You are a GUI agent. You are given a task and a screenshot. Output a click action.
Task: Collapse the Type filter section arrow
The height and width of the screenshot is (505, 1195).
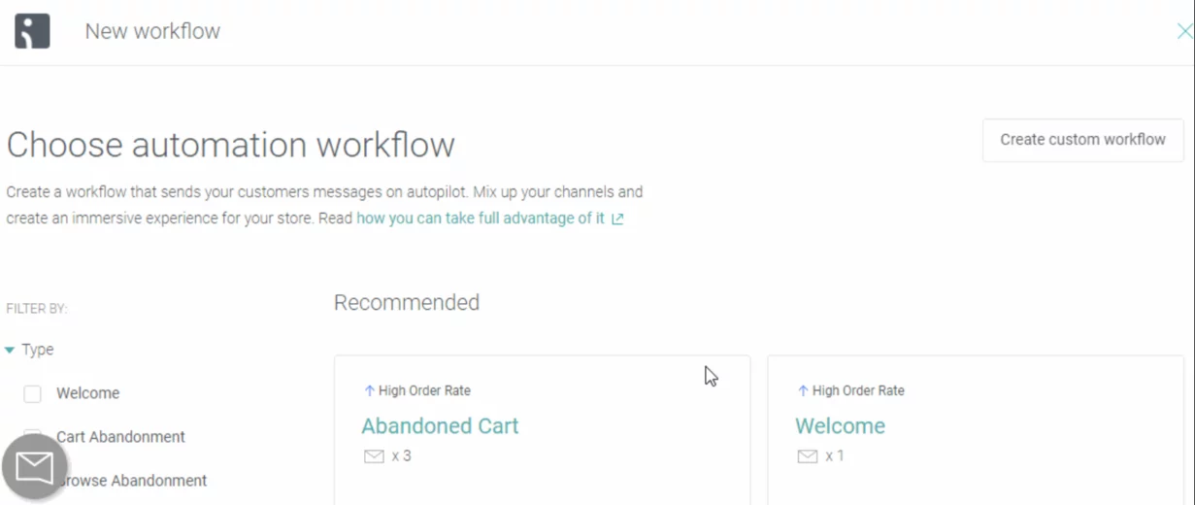click(x=10, y=350)
